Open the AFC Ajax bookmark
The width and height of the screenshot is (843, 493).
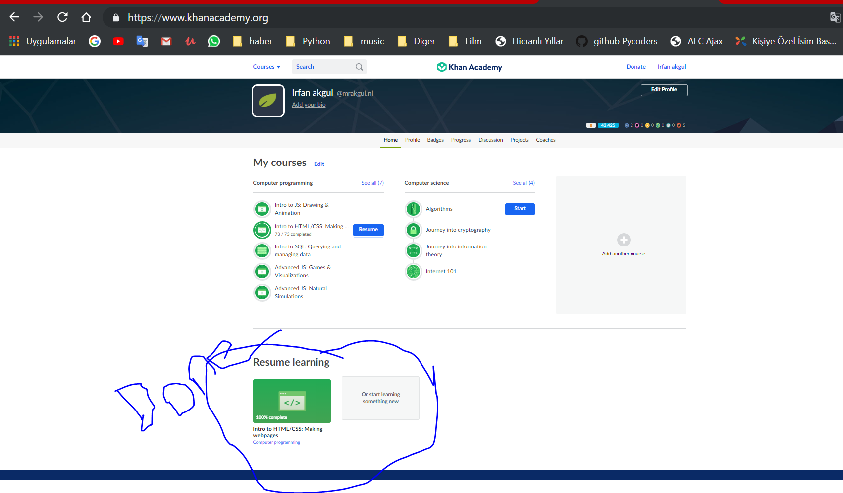(696, 41)
